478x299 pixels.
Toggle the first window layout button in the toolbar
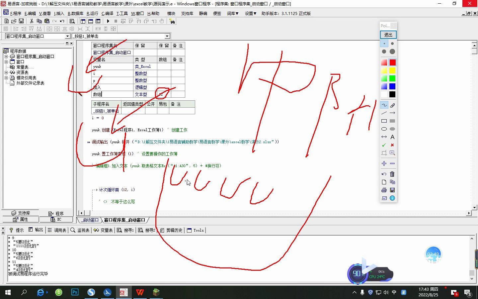[x=83, y=21]
